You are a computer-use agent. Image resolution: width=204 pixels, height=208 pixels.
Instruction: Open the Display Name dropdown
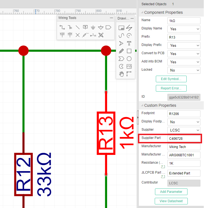184,29
